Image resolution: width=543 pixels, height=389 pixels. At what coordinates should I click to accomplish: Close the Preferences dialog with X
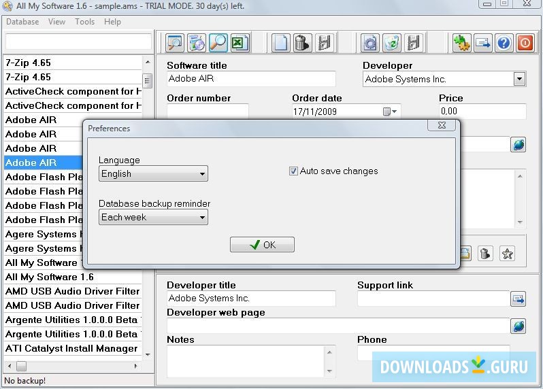(442, 125)
